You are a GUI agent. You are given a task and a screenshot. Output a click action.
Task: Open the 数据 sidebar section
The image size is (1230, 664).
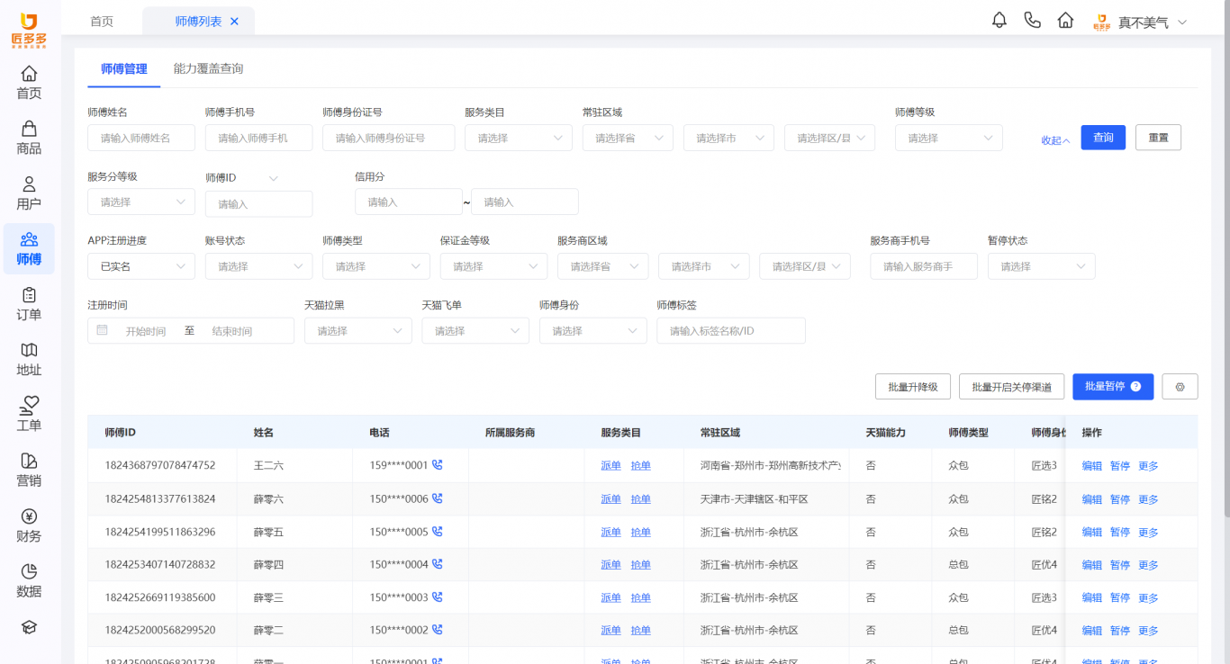(x=29, y=580)
